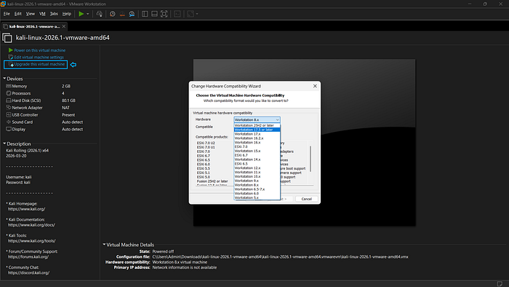Click the stretch guest display toolbar icon

click(191, 14)
